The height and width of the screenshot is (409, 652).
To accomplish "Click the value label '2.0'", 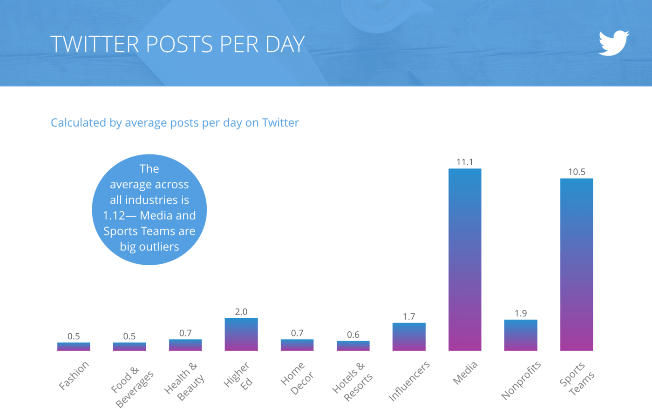I will click(x=241, y=312).
